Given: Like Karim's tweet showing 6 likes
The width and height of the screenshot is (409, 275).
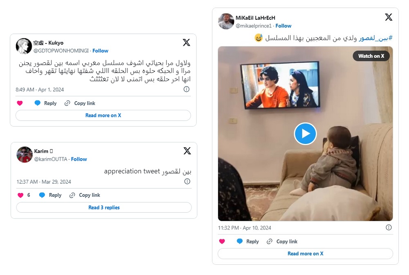Looking at the screenshot, I should click(20, 195).
